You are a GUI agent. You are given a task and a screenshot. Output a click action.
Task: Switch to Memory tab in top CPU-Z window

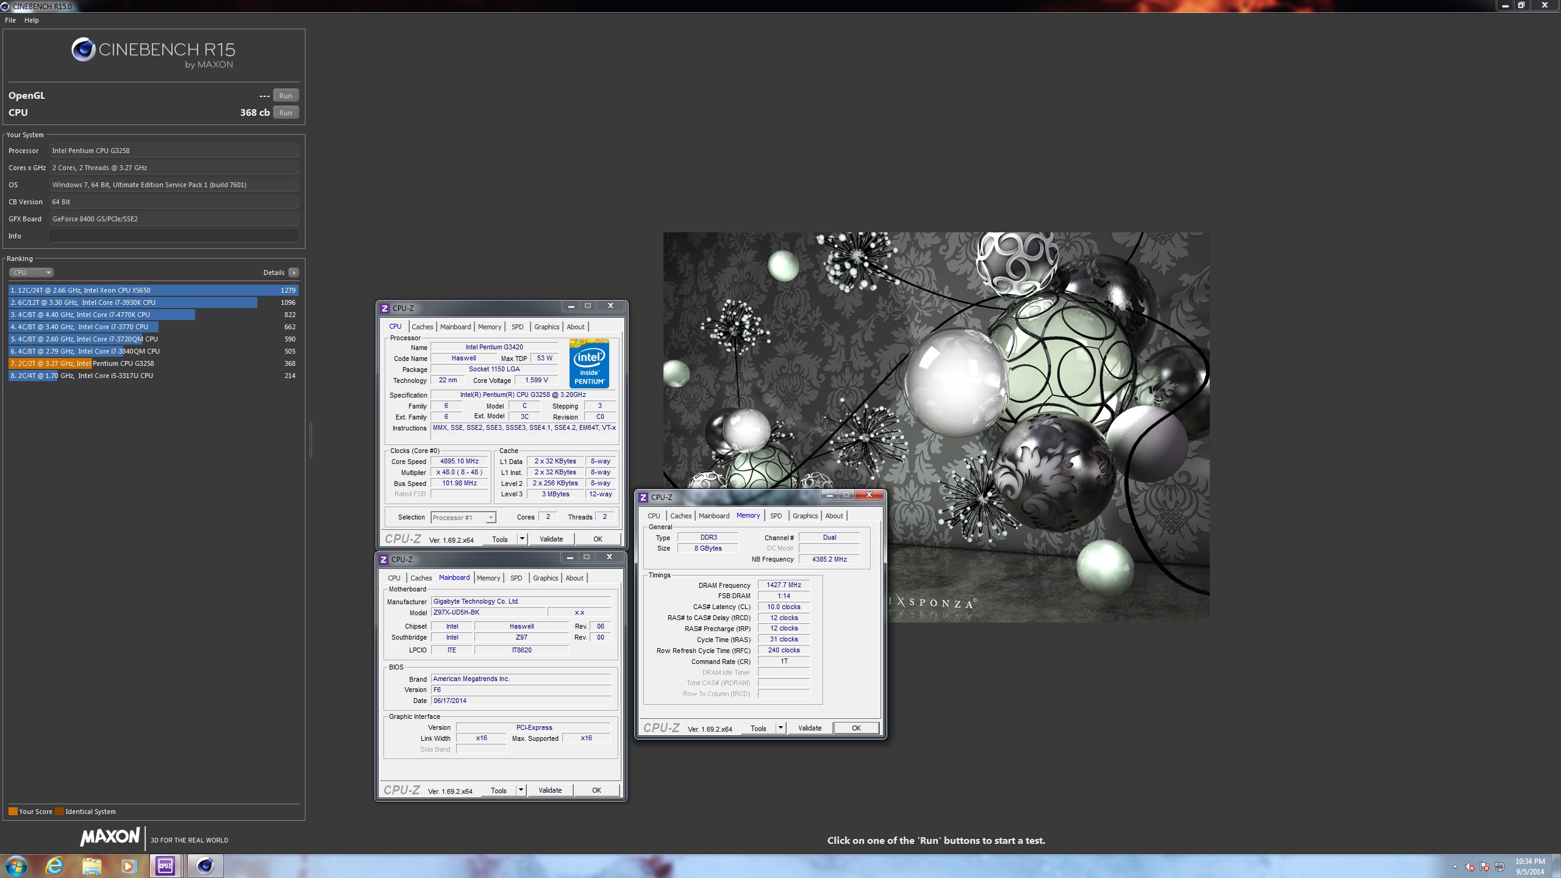pos(490,327)
